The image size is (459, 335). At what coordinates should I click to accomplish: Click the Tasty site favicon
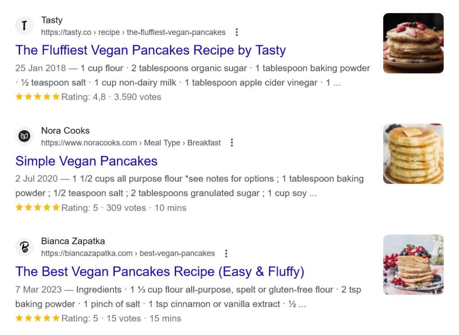tap(24, 25)
